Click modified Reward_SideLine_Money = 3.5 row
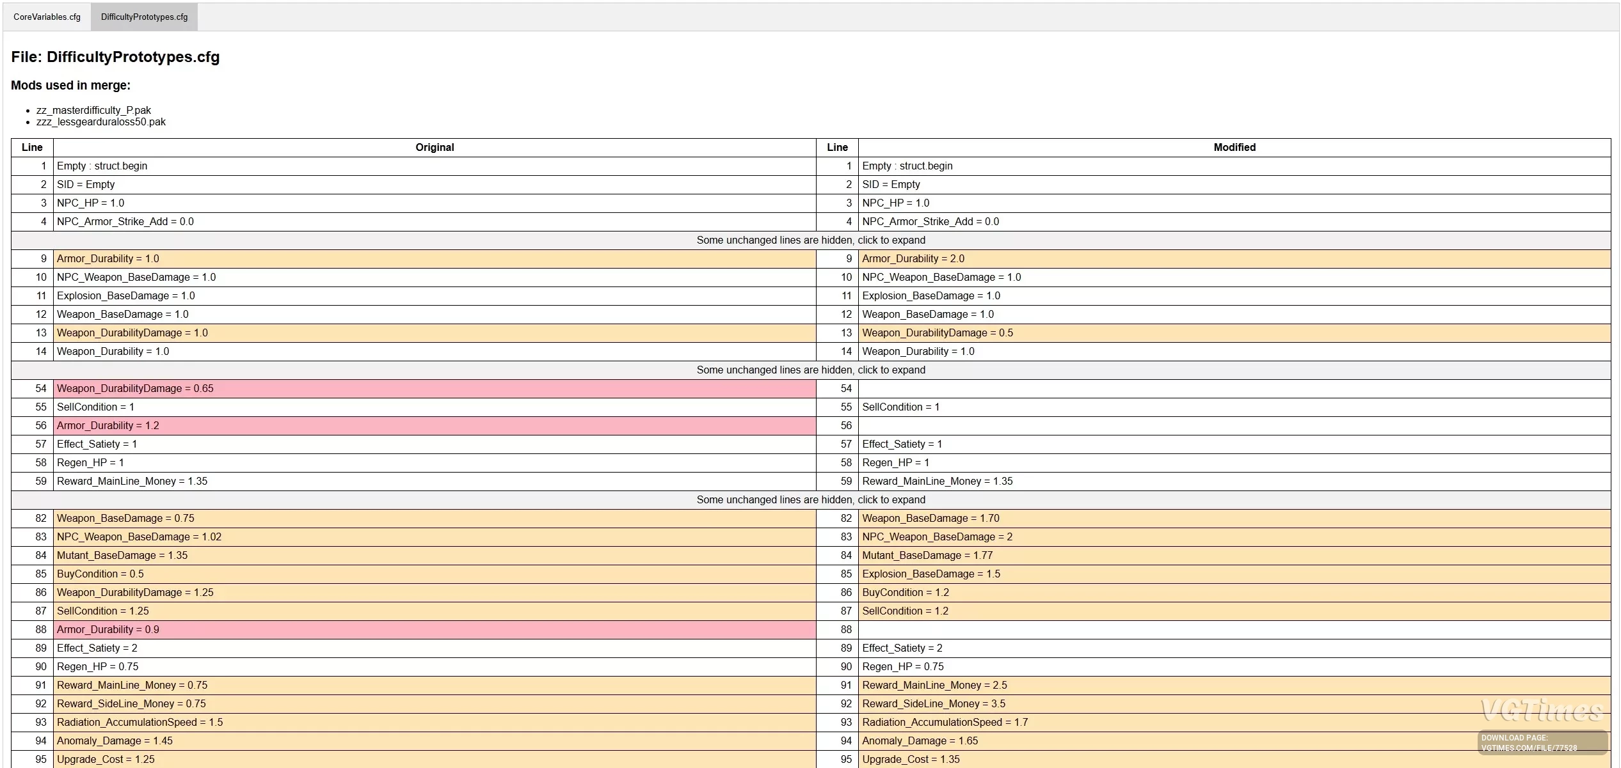 pos(933,704)
